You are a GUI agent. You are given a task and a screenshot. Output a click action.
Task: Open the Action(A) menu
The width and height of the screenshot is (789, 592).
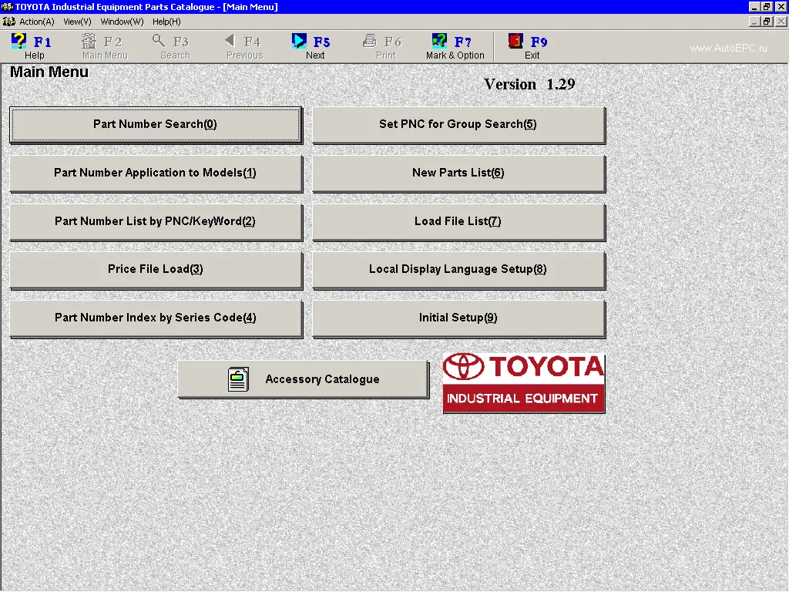[x=37, y=22]
